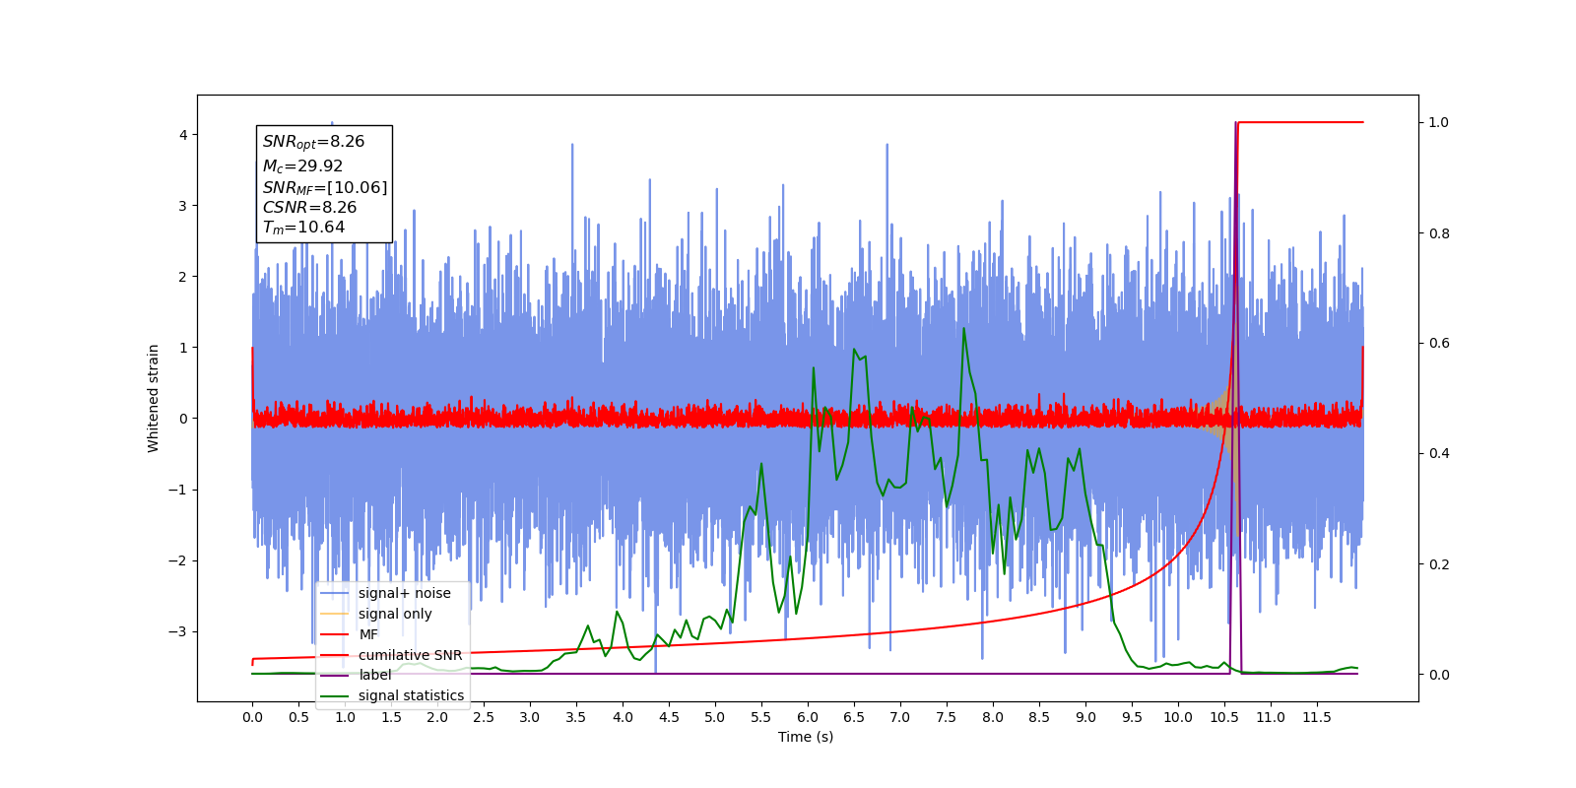This screenshot has width=1576, height=788.
Task: Select the -1 tick on the Whitened strain axis
Action: point(178,490)
